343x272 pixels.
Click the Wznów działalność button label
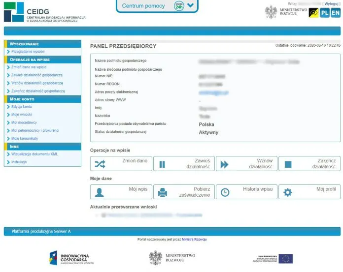pos(261,164)
